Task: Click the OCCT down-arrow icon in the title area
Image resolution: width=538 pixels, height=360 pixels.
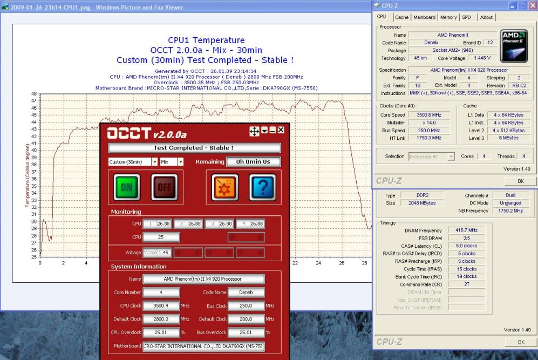Action: [x=264, y=130]
